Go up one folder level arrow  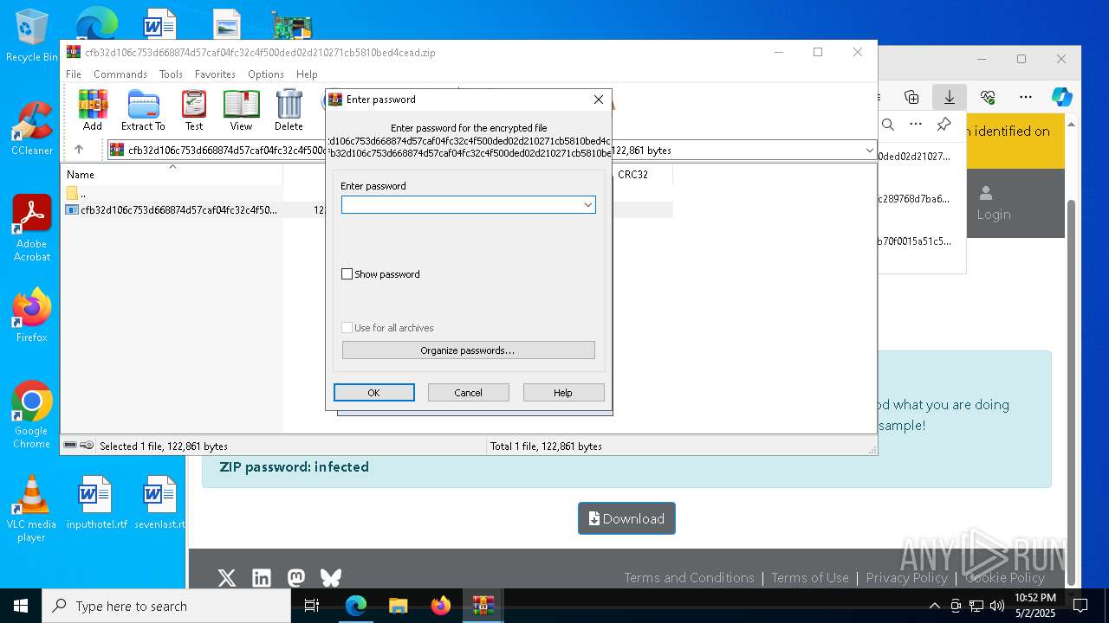coord(79,150)
